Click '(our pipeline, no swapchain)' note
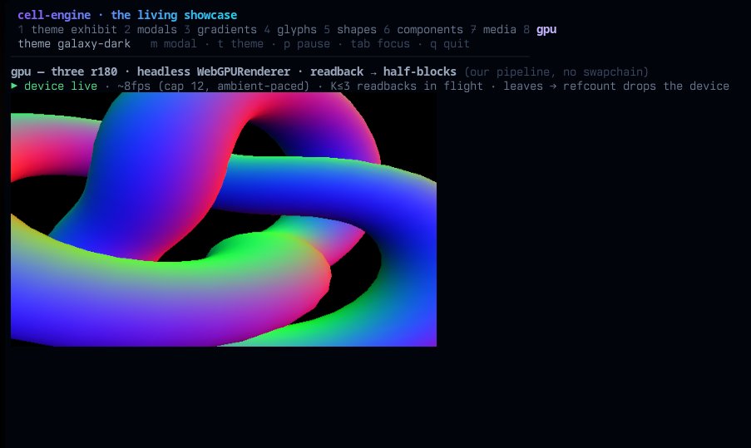This screenshot has width=751, height=448. 556,71
